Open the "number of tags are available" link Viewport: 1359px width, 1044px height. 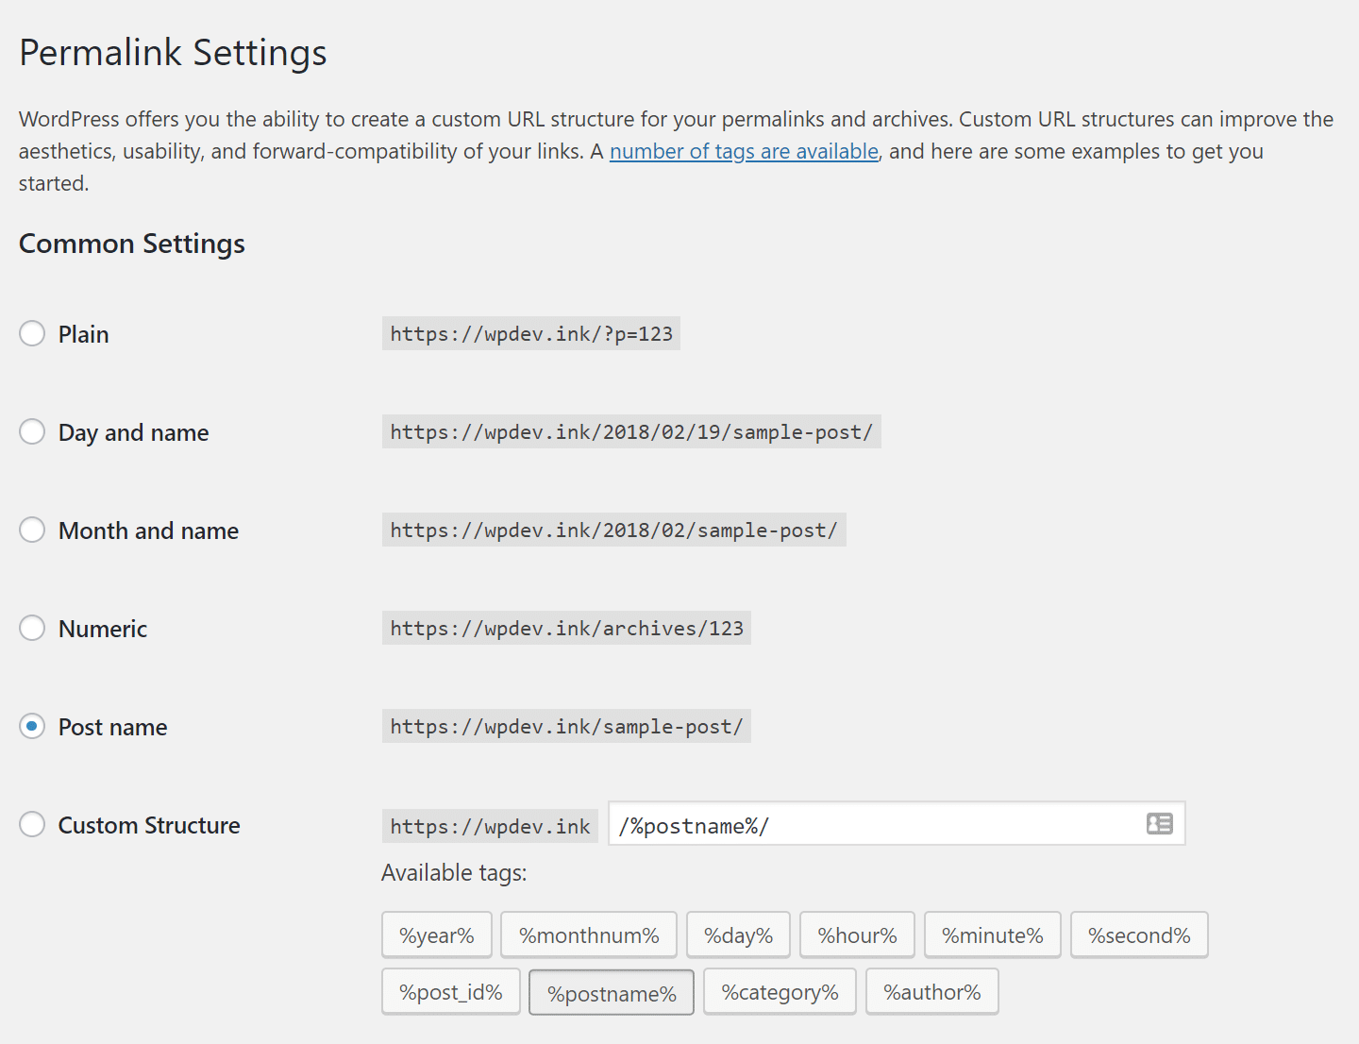(744, 151)
